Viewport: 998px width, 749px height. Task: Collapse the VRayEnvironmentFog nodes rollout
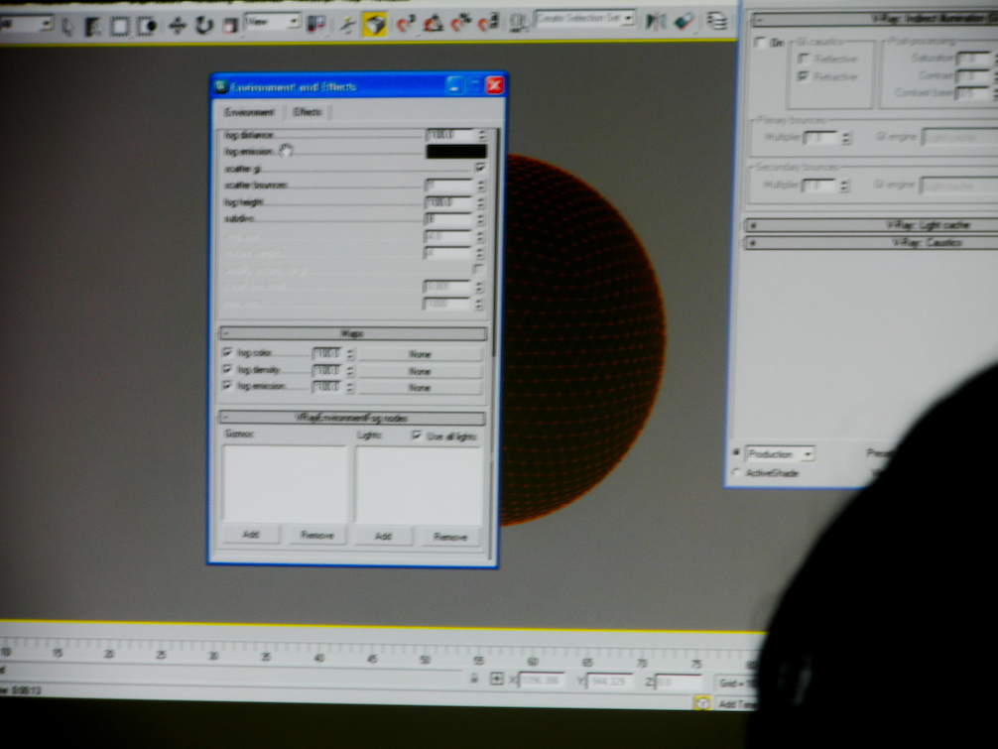click(x=352, y=418)
